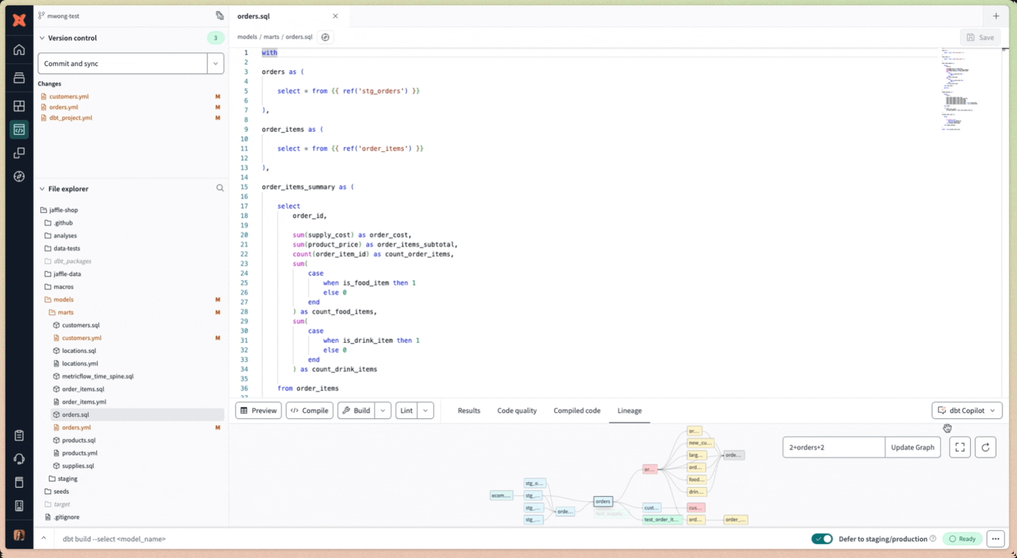Switch to the Compiled code tab
The image size is (1017, 558).
click(577, 410)
